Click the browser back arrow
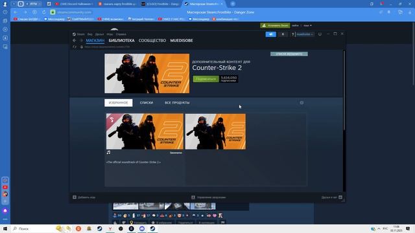This screenshot has width=415, height=233. coord(16,12)
